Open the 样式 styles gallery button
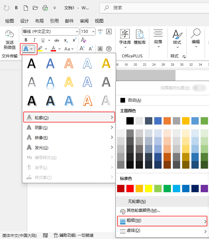 point(177,39)
